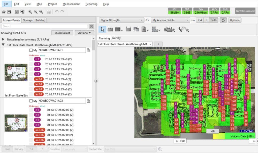Open notes icon for NOWBDCWA01A02
Viewport: 258px width, 153px height.
coord(88,101)
